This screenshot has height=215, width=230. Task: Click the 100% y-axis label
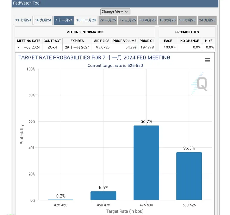coord(31,69)
